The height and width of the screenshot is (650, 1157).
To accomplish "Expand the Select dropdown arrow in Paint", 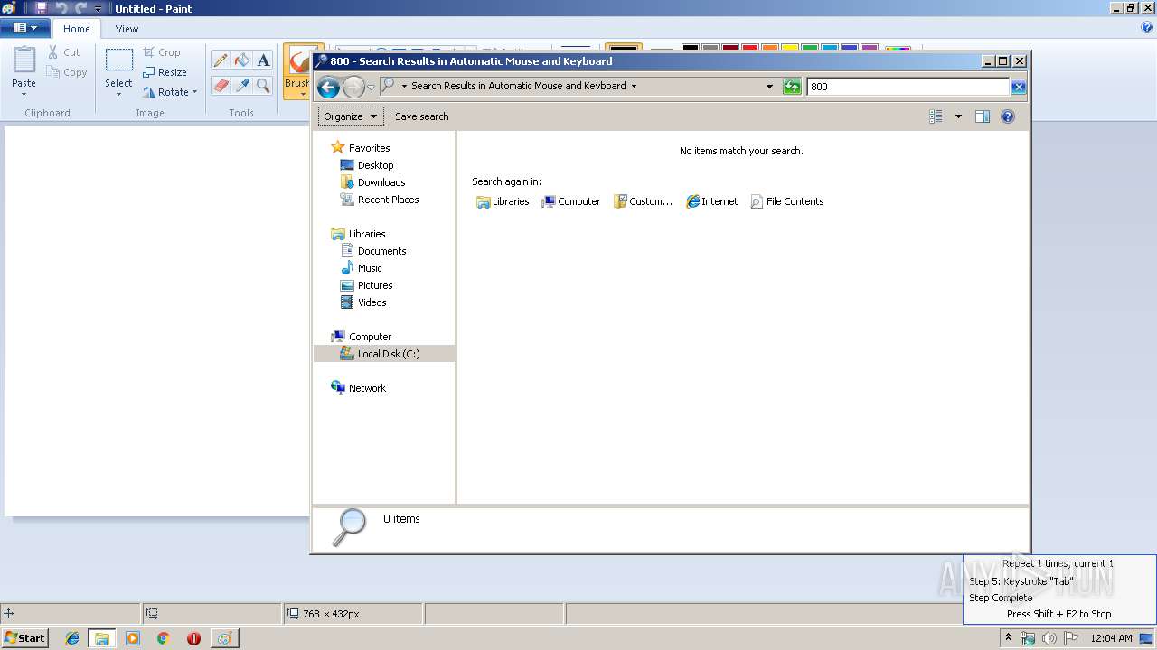I will 118,94.
